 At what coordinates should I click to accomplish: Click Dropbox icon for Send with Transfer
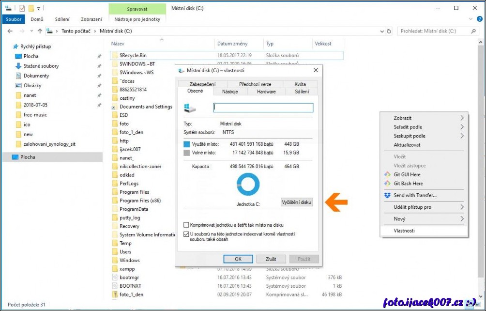(x=387, y=195)
